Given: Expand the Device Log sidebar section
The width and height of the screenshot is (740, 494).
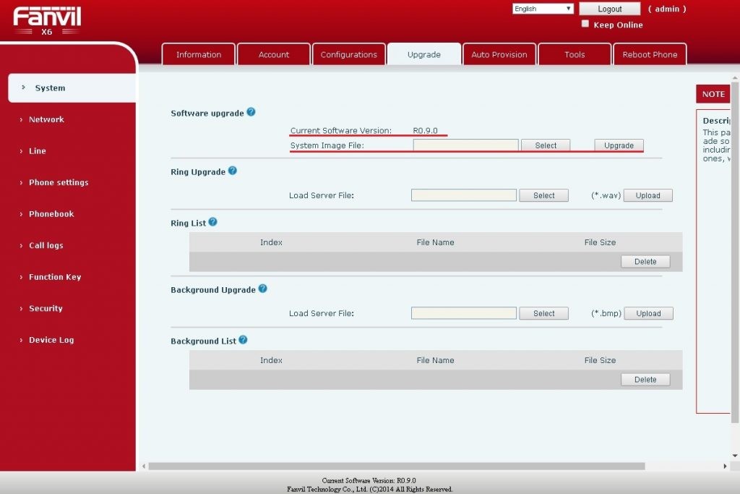Looking at the screenshot, I should pyautogui.click(x=51, y=340).
